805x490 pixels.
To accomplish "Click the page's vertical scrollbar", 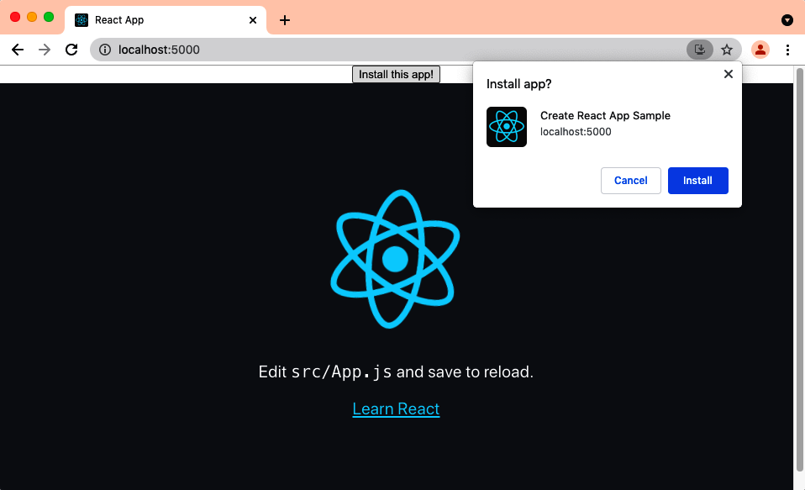I will [x=799, y=270].
